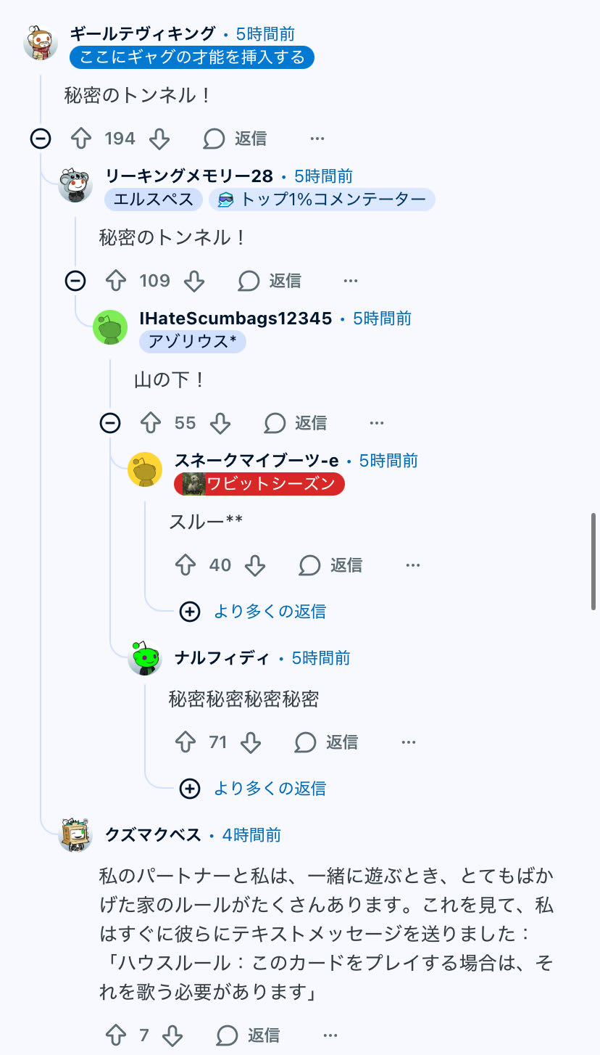Viewport: 600px width, 1055px height.
Task: Downvote the comment with 7 votes
Action: point(172,1035)
